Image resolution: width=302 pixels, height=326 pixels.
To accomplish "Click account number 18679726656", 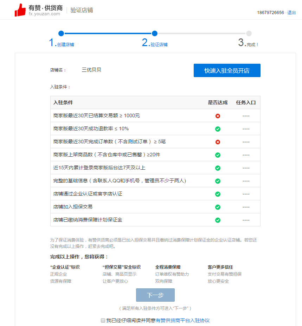I will click(270, 13).
